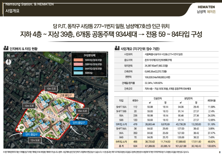Click the 근생 출입구 map label
The height and width of the screenshot is (154, 222).
tap(66, 95)
